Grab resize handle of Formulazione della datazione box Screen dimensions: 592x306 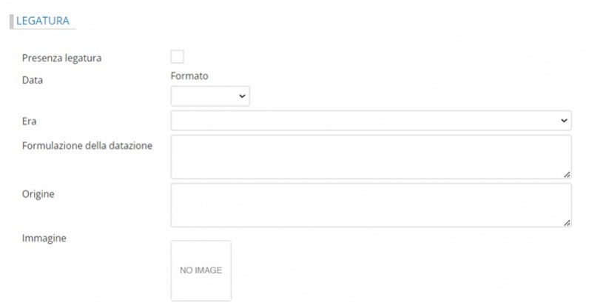567,174
